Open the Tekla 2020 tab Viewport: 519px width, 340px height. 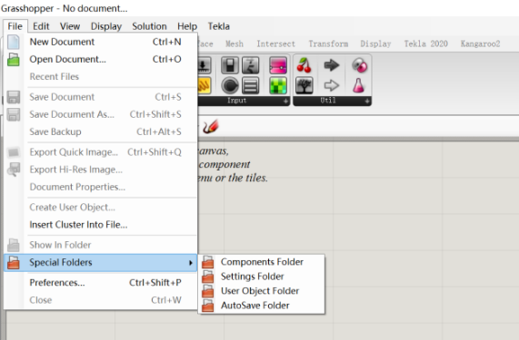coord(425,44)
